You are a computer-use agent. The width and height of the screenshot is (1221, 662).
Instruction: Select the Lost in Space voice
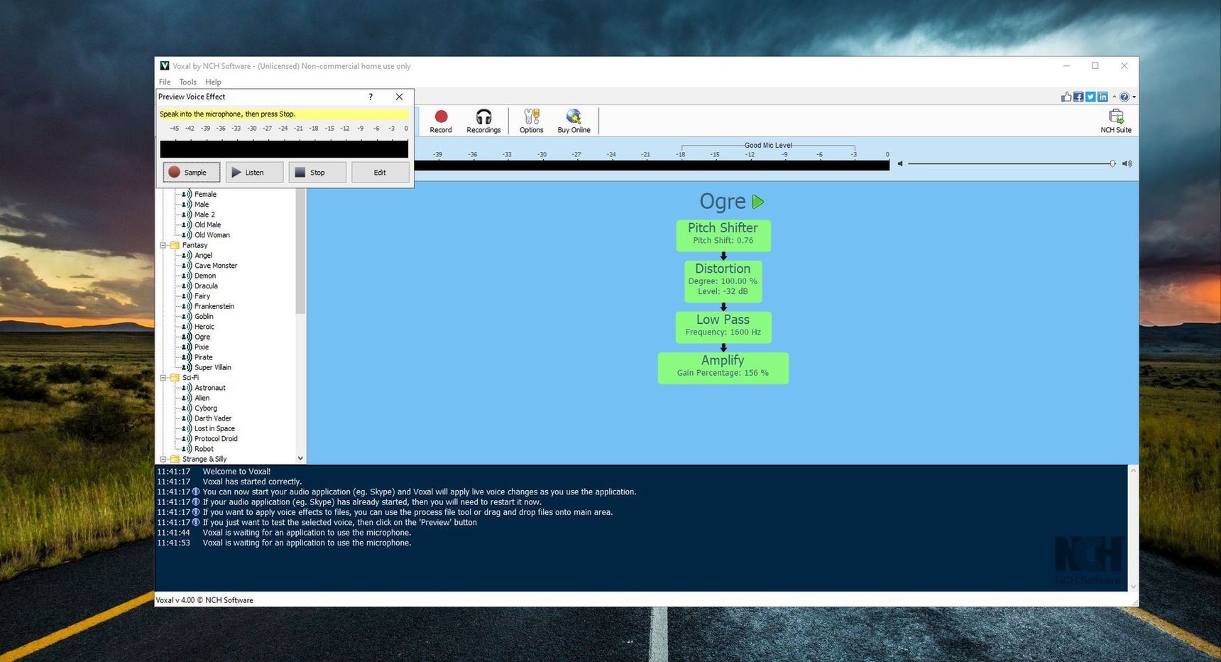click(214, 429)
